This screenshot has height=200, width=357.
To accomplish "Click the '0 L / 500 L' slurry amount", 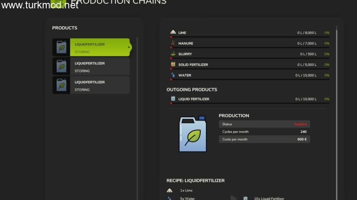I will [x=308, y=54].
